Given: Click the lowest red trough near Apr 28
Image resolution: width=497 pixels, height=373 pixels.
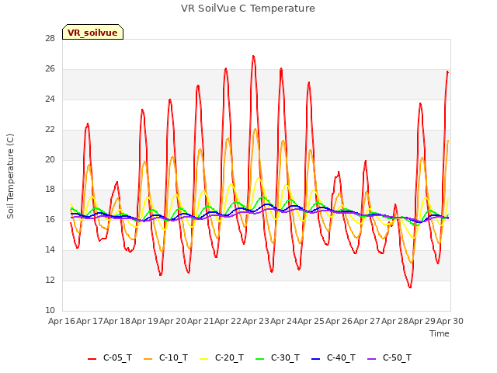Looking at the screenshot, I should (410, 287).
